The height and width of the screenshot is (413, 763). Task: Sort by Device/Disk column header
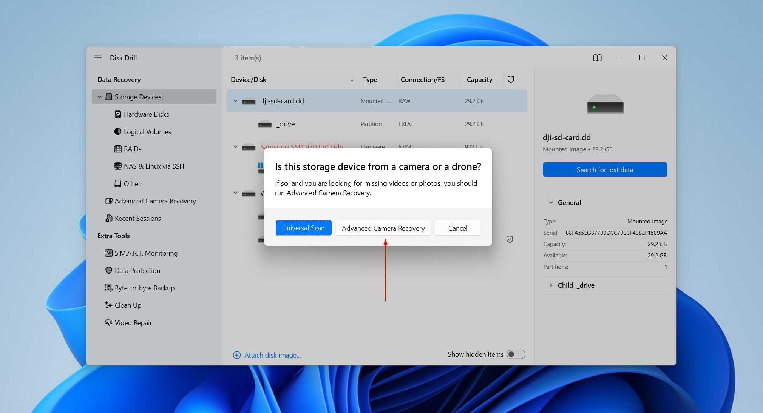pos(249,79)
